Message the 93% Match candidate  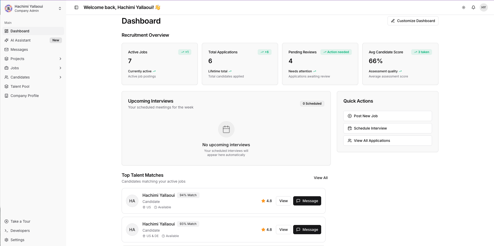click(307, 230)
